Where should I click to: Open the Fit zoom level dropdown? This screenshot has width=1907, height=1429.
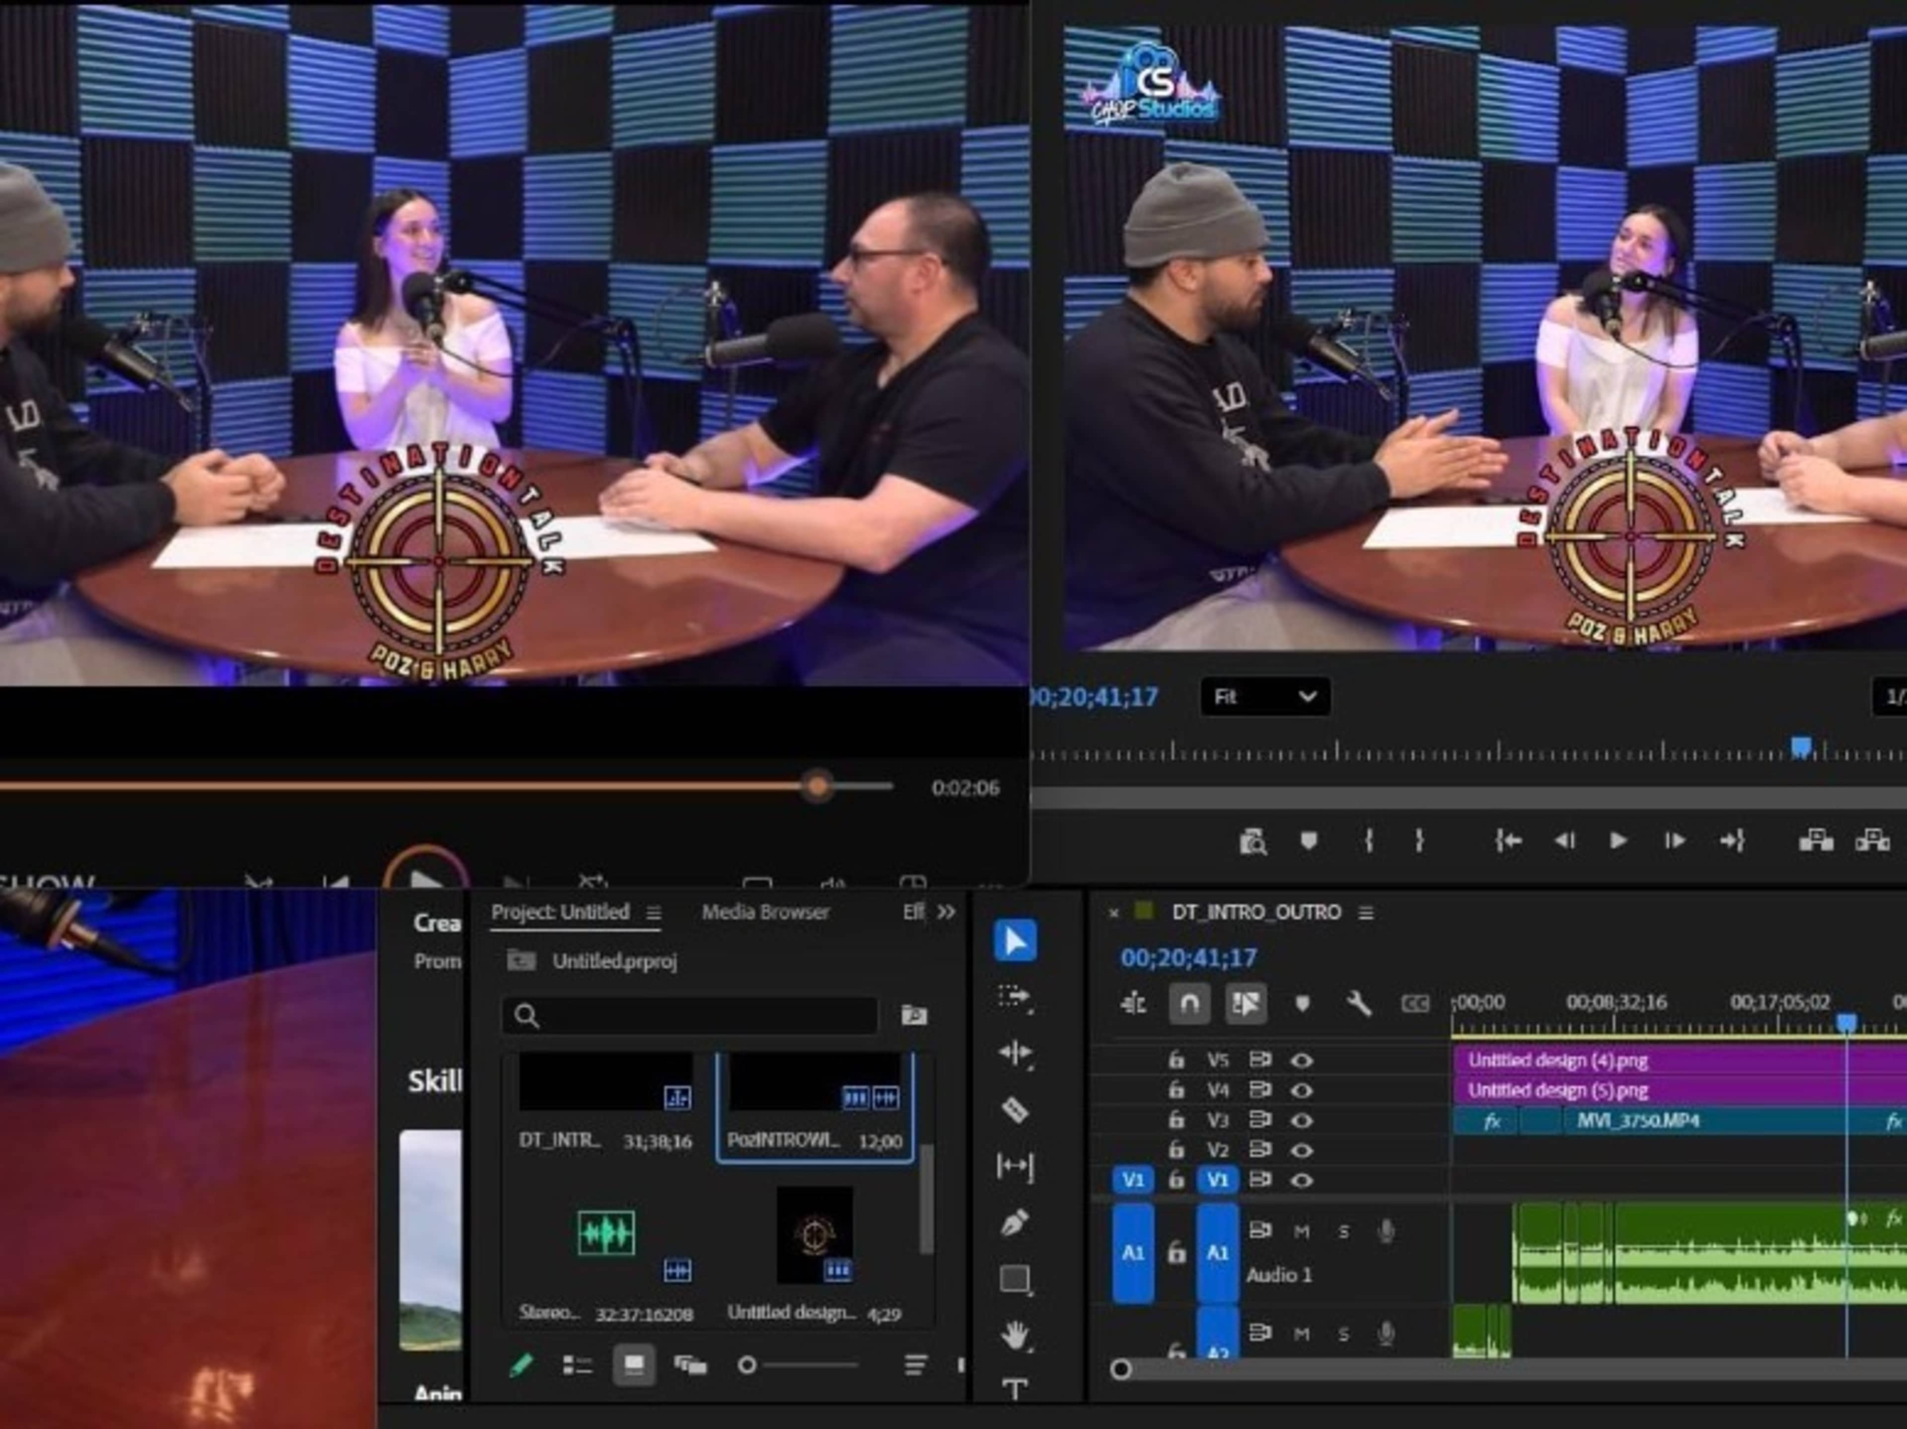(x=1265, y=697)
